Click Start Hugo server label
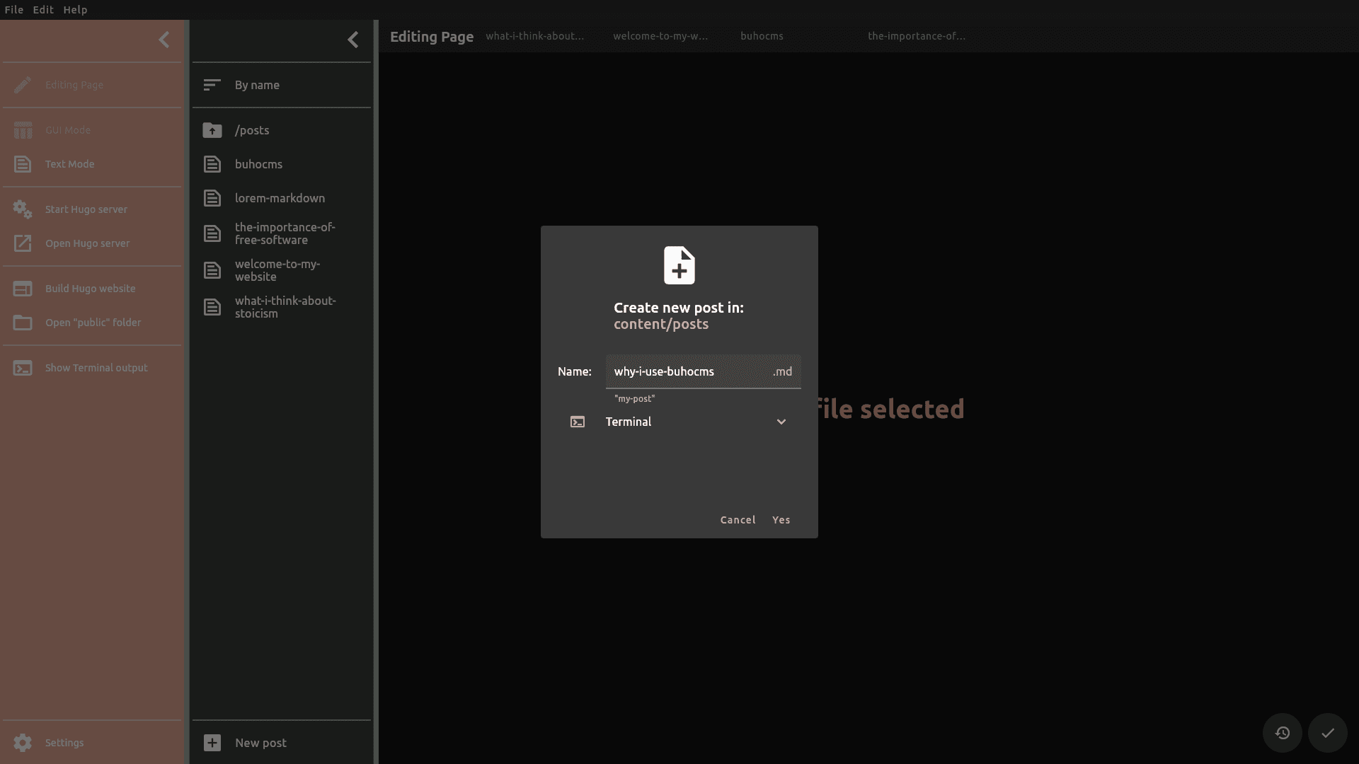Viewport: 1359px width, 764px height. 86,209
